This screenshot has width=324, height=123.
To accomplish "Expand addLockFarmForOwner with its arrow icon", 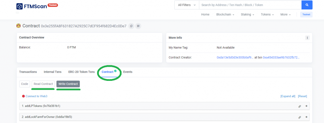I will pyautogui.click(x=306, y=117).
